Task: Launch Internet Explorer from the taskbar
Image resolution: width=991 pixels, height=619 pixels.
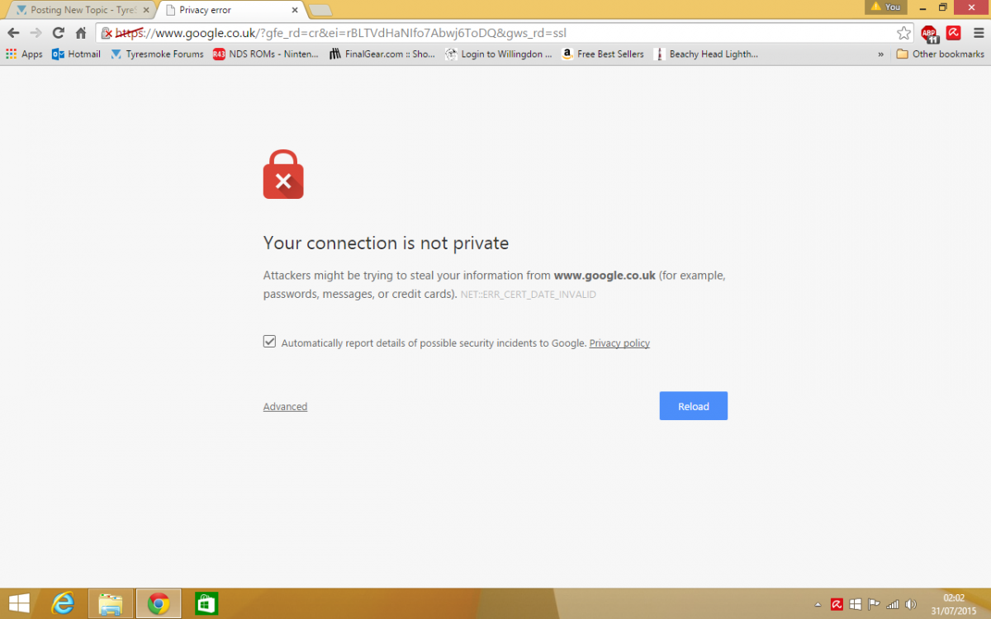Action: pyautogui.click(x=64, y=603)
